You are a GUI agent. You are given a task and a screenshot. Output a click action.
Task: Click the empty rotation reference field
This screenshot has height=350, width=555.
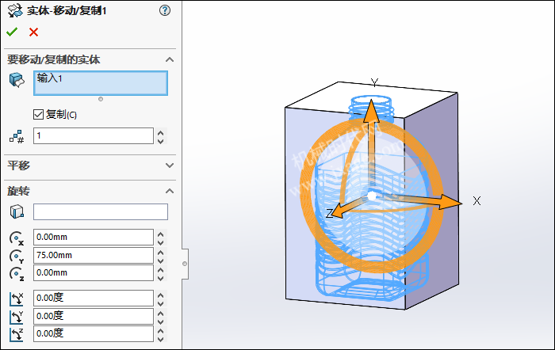pos(101,211)
